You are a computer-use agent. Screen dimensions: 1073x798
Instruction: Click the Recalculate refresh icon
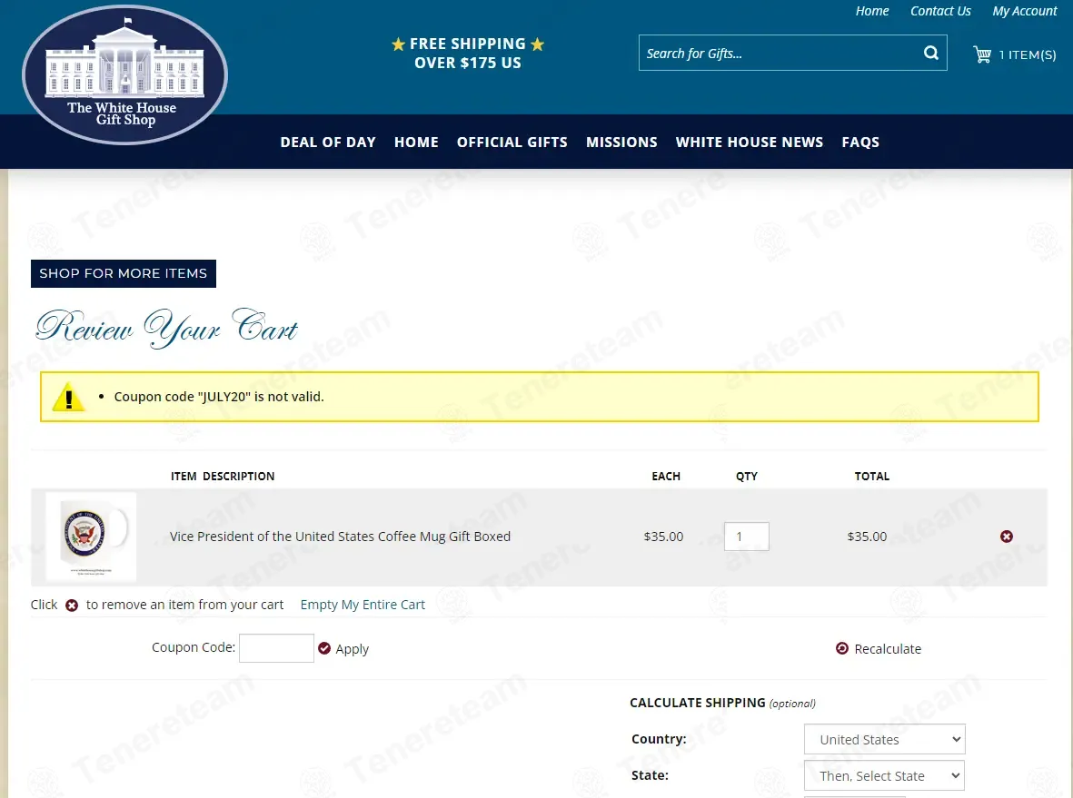[842, 648]
